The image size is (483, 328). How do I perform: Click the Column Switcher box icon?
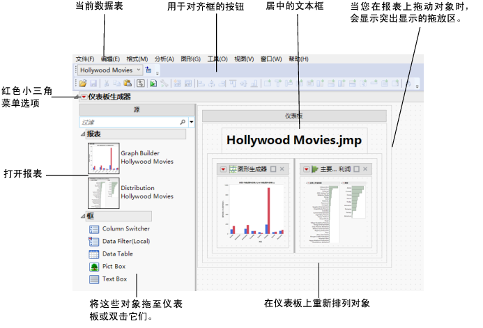[94, 229]
